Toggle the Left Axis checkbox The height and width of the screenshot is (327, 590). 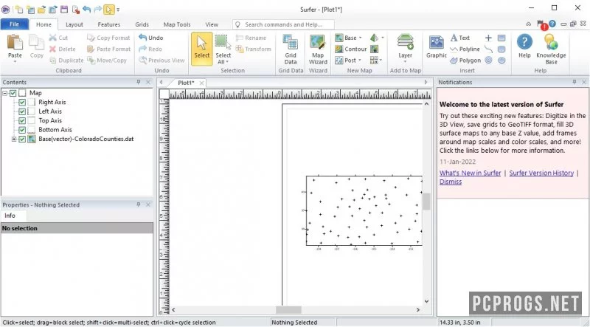click(22, 111)
